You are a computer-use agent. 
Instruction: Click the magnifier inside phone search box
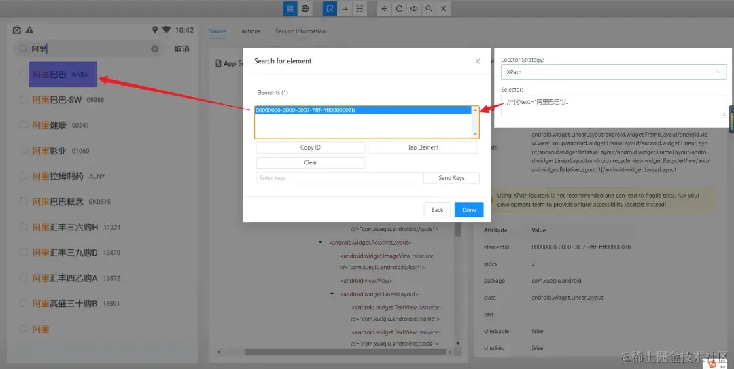click(x=23, y=49)
